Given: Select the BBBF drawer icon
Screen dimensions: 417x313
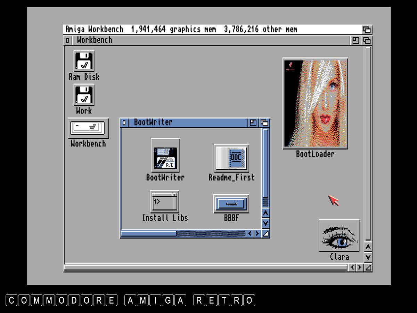Looking at the screenshot, I should click(x=231, y=204).
